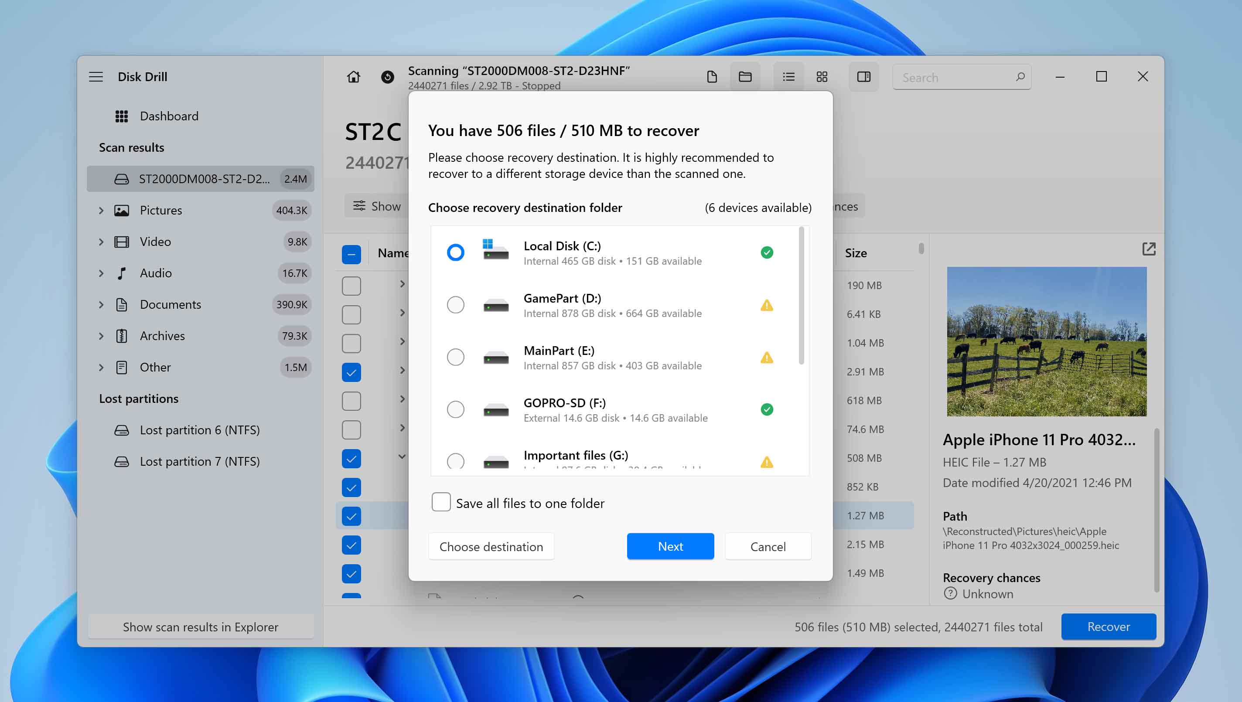Select the list view icon
The image size is (1242, 702).
click(x=788, y=77)
